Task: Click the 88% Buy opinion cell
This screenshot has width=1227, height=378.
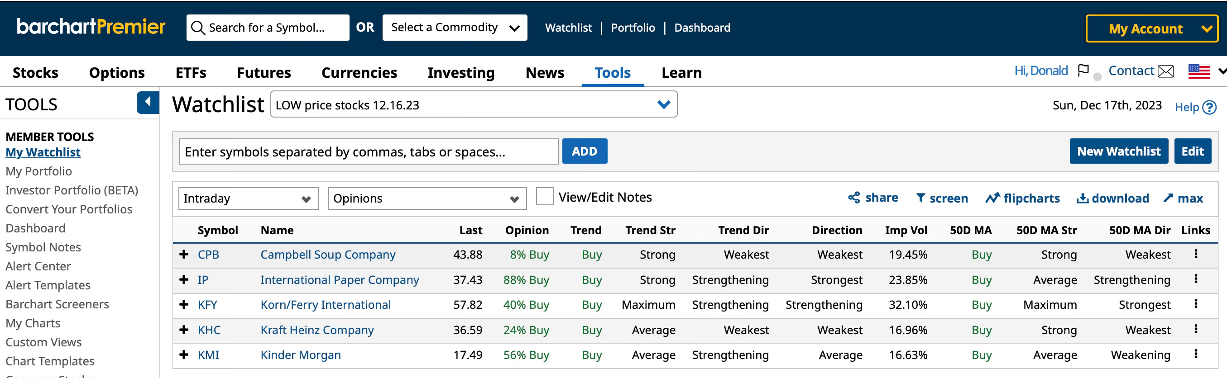Action: (526, 279)
